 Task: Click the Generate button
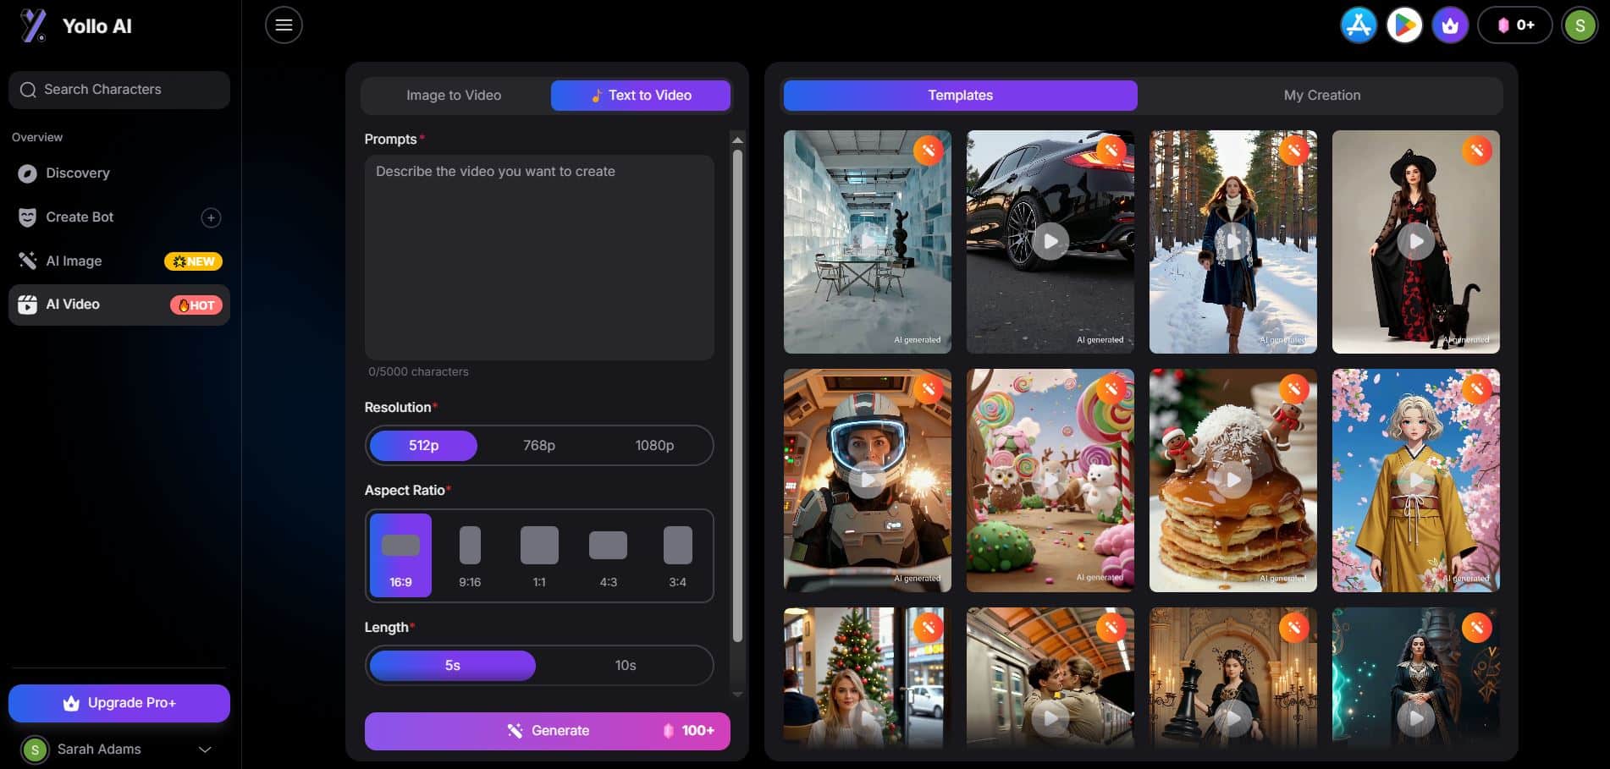coord(548,731)
